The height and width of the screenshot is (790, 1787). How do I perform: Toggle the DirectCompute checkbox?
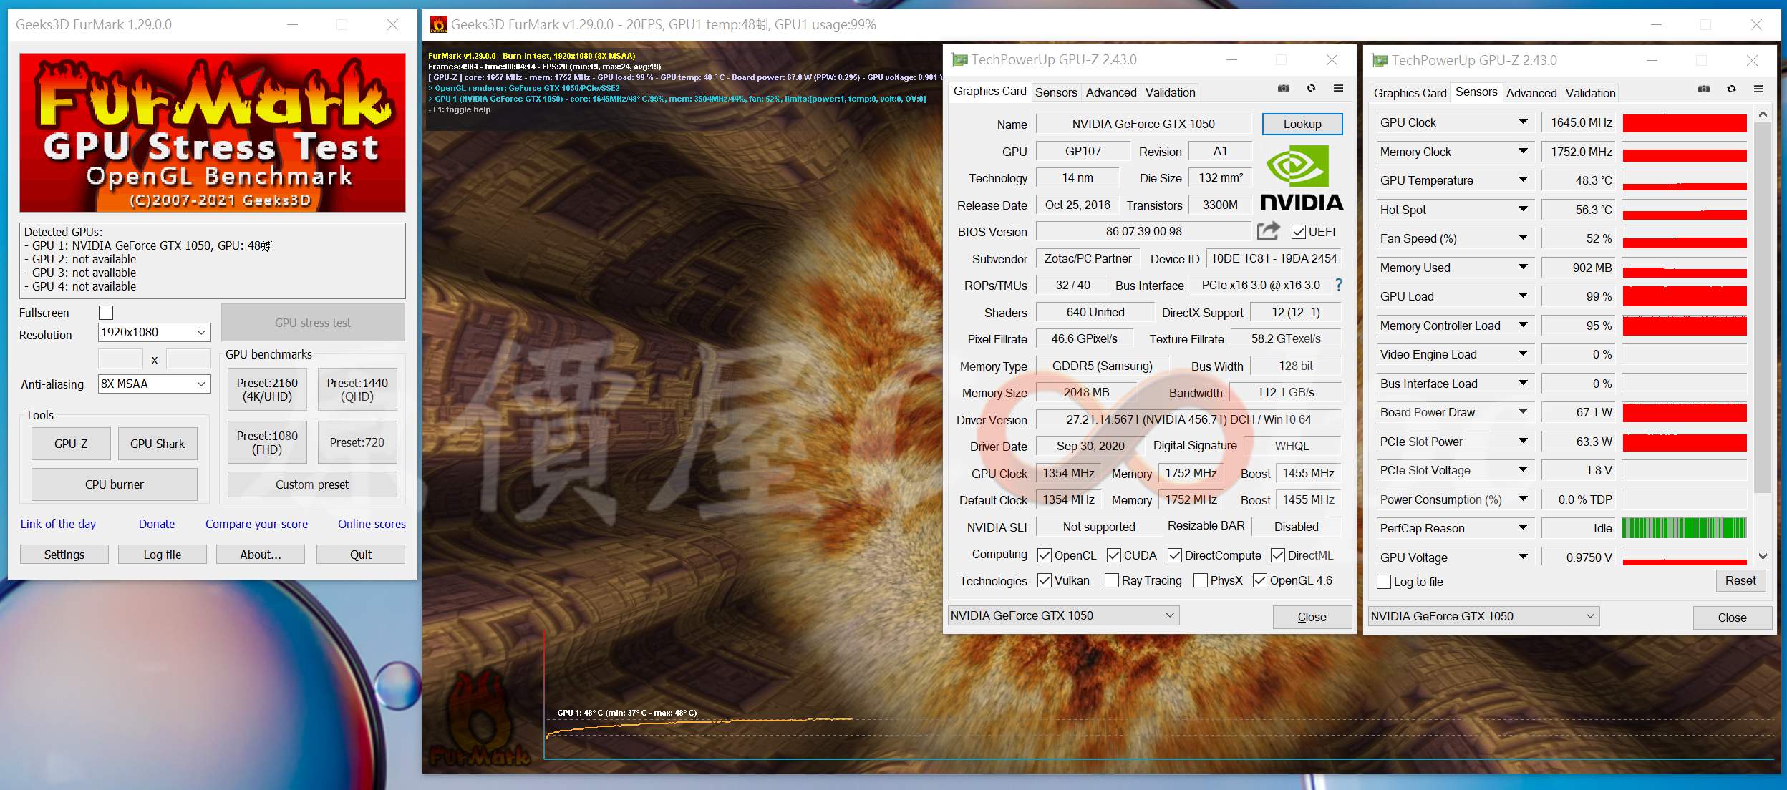pyautogui.click(x=1175, y=555)
